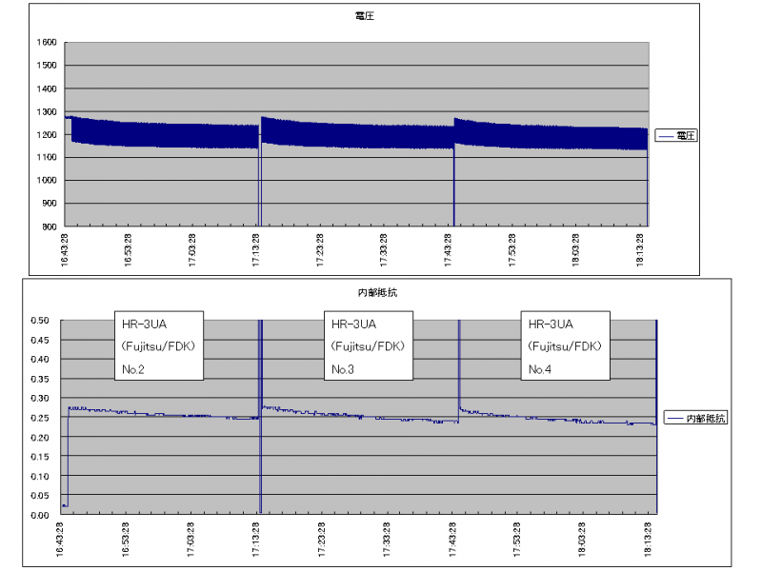This screenshot has height=571, width=762.
Task: Select the 内部抵抗 chart title
Action: pyautogui.click(x=362, y=290)
